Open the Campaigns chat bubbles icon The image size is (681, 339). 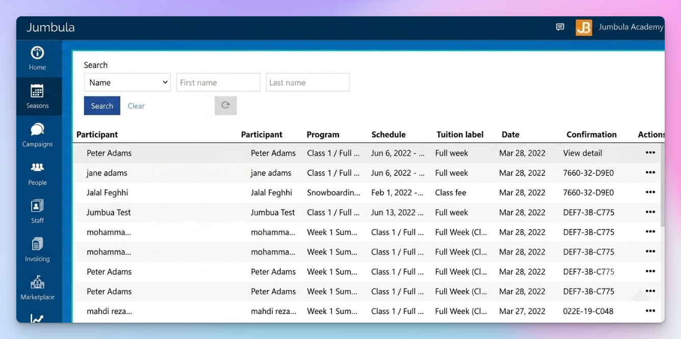coord(37,129)
